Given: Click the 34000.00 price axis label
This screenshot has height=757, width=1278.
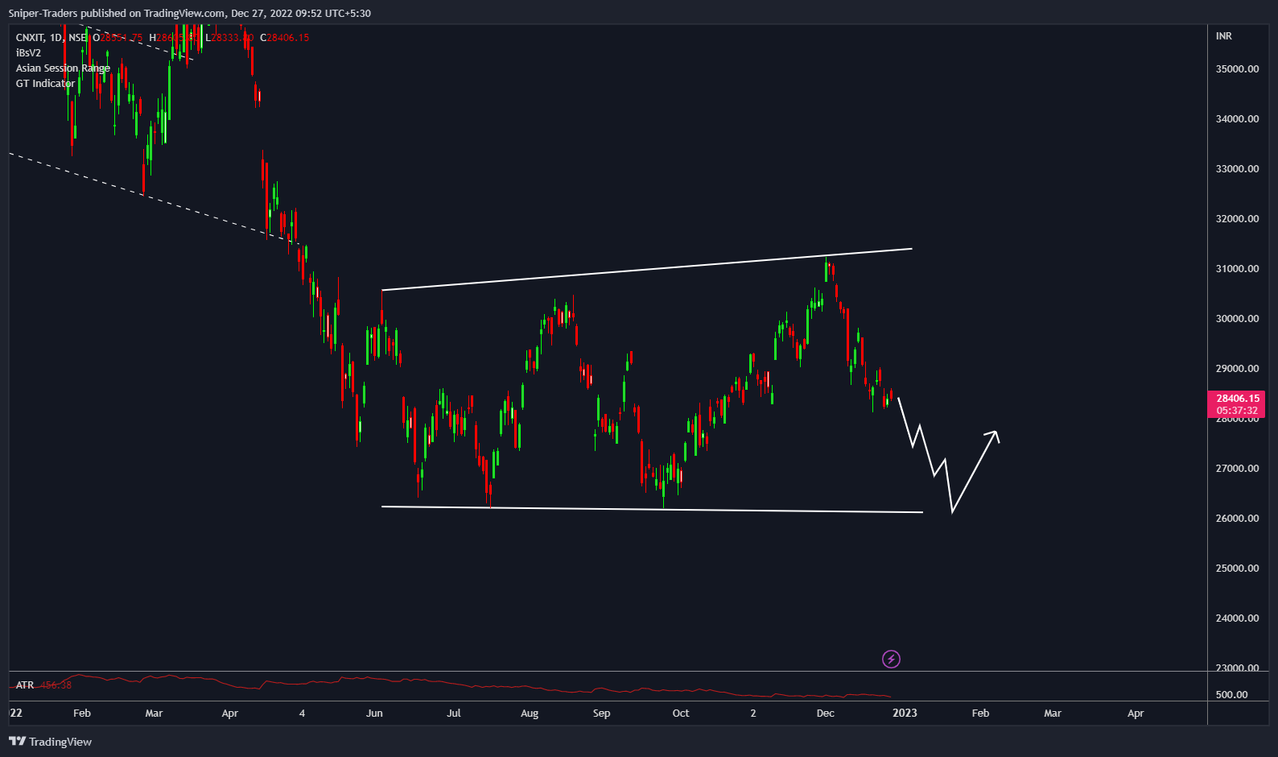Looking at the screenshot, I should (1237, 119).
